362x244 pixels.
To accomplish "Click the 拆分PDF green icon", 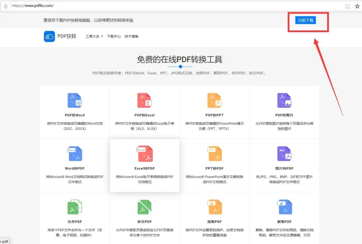I will click(x=144, y=207).
